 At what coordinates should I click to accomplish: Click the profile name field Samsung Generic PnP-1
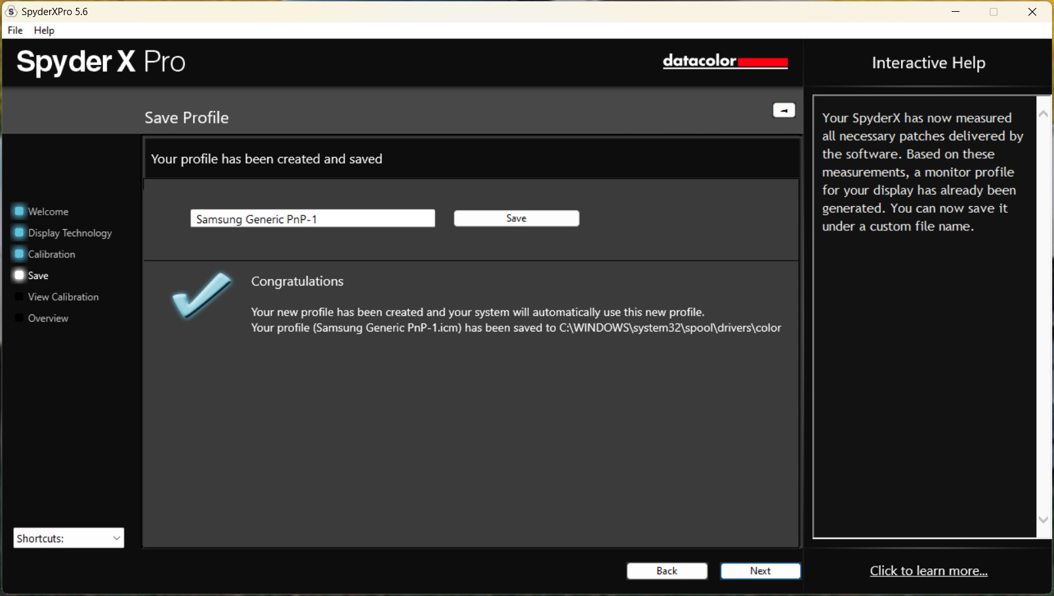pyautogui.click(x=312, y=219)
